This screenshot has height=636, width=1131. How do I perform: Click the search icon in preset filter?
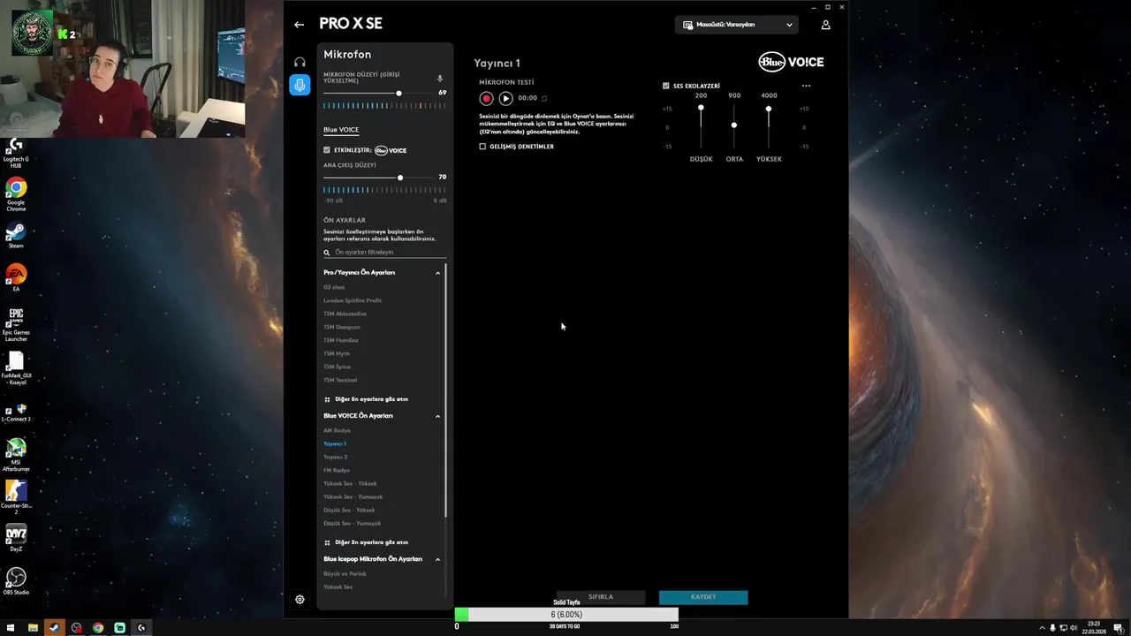click(x=327, y=253)
